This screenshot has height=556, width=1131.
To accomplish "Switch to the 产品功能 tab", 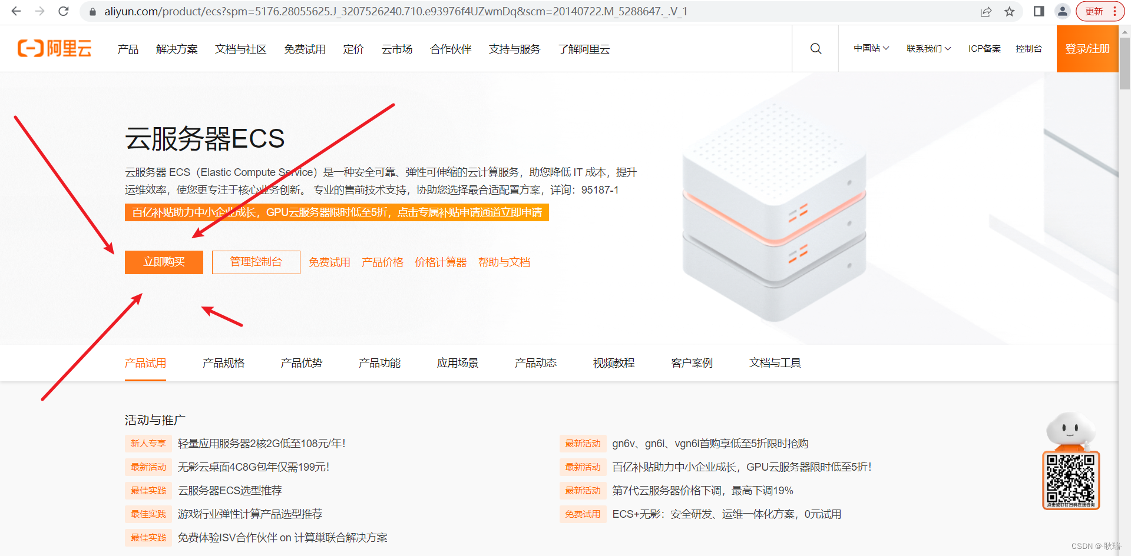I will pyautogui.click(x=379, y=363).
